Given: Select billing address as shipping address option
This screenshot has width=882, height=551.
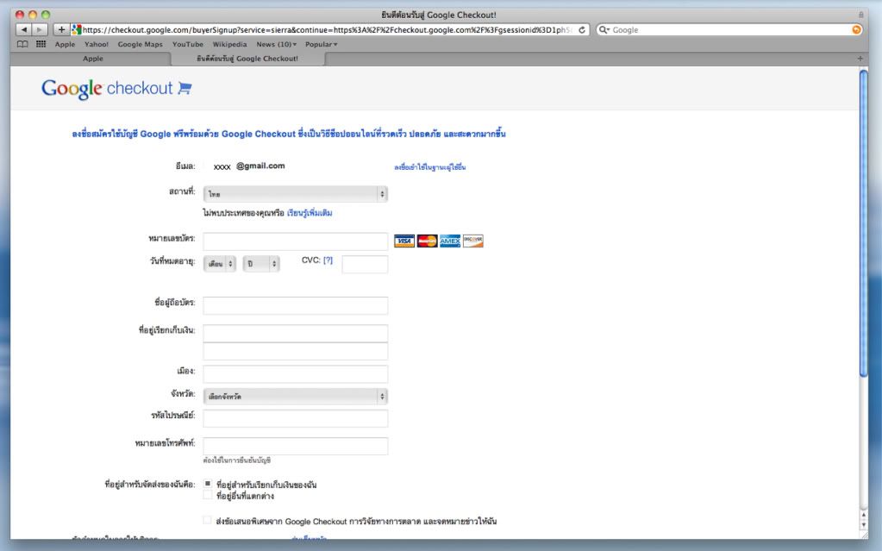Looking at the screenshot, I should 208,484.
